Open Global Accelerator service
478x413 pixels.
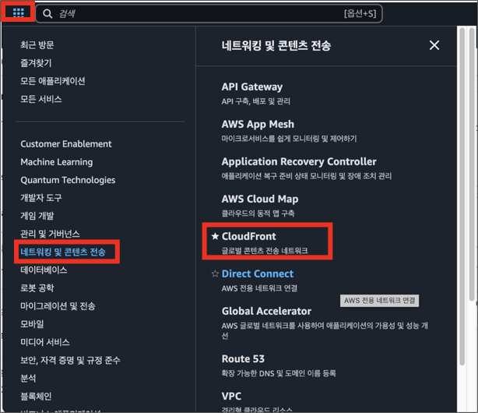pos(266,311)
